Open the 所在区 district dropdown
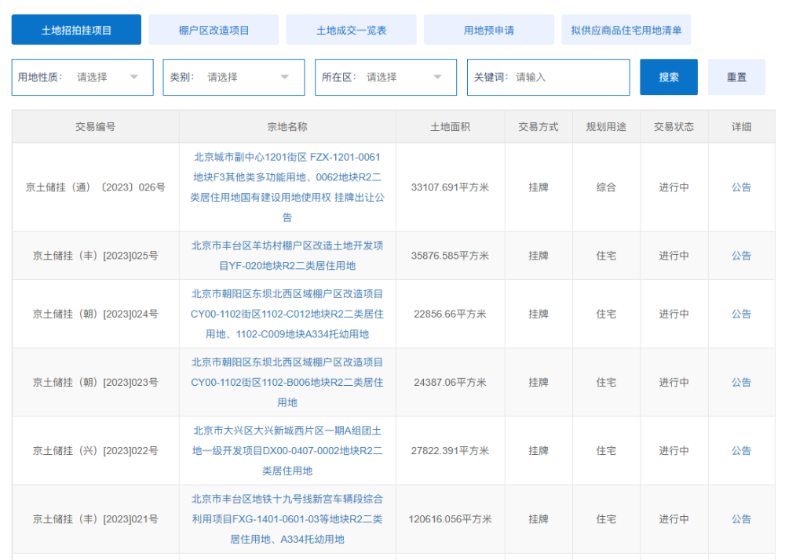Image resolution: width=785 pixels, height=560 pixels. tap(385, 77)
